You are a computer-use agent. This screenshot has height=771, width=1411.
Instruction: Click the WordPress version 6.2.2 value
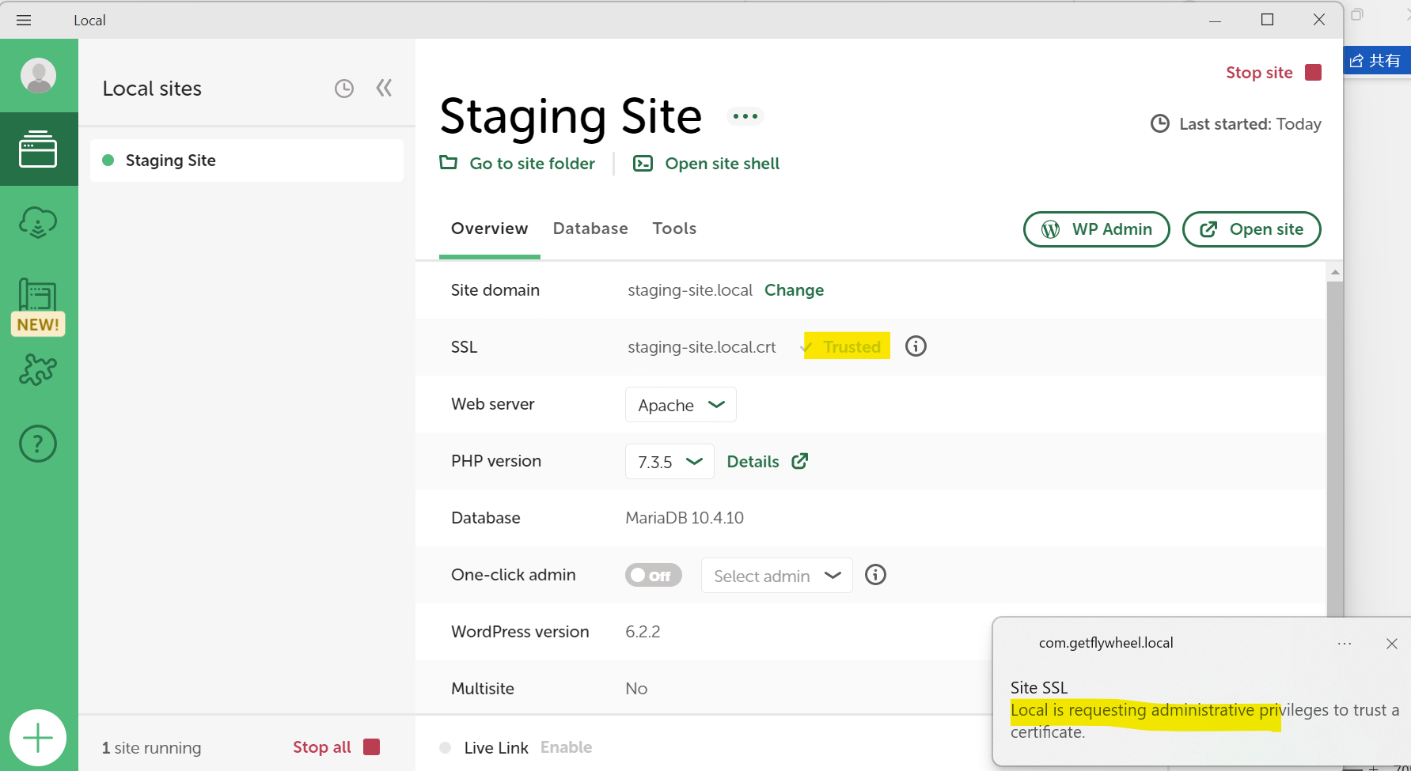coord(643,632)
